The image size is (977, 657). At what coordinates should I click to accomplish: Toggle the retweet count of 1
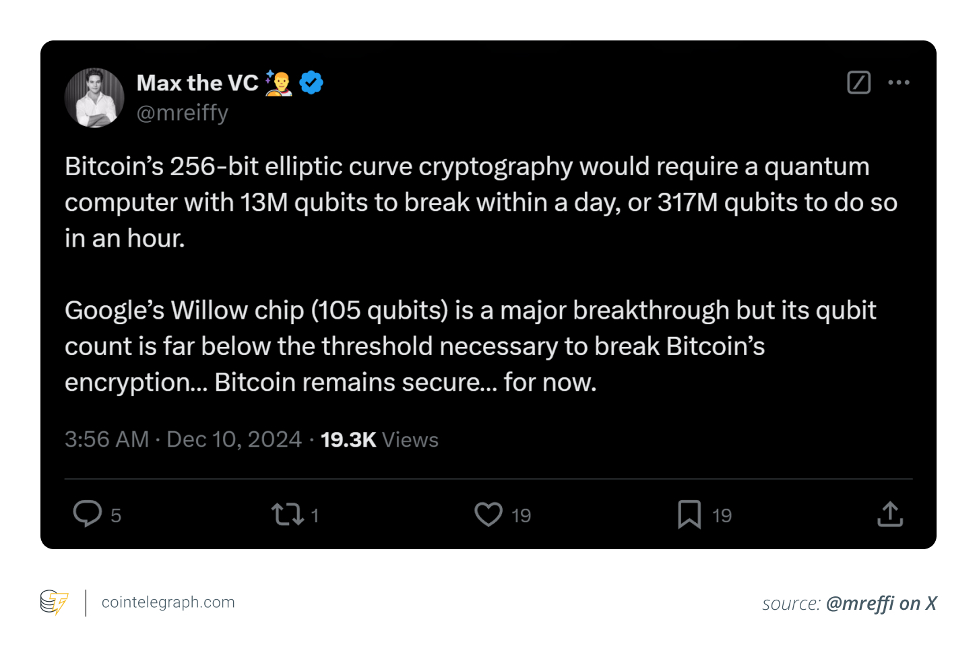[315, 515]
